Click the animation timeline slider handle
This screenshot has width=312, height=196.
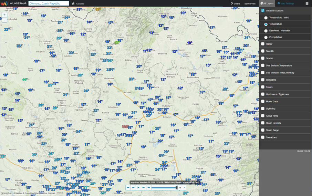(177, 188)
